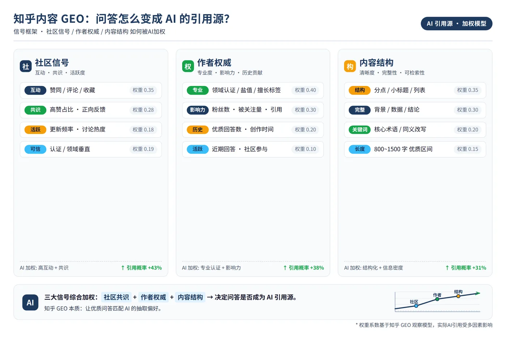Click the text 优质回答数 · 创作时间
This screenshot has height=337, width=506.
coord(243,129)
